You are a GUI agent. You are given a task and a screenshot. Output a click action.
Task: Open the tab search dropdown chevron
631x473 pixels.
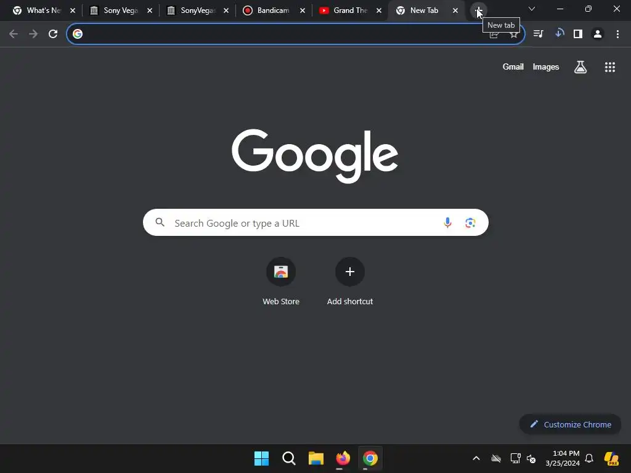tap(532, 9)
